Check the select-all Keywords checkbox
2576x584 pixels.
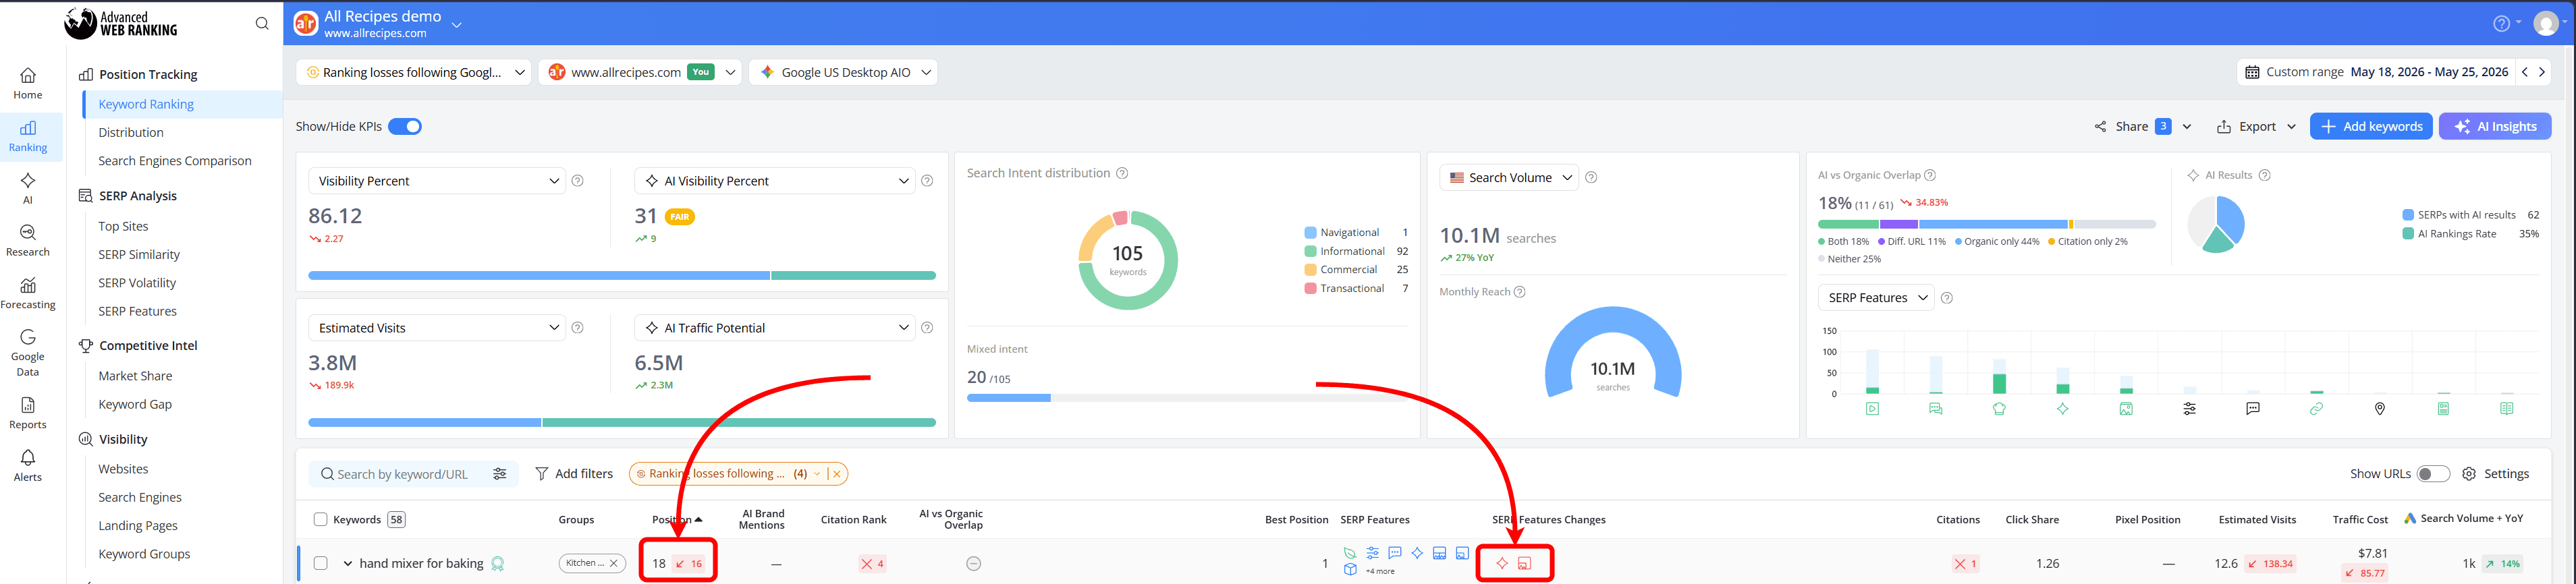tap(320, 520)
